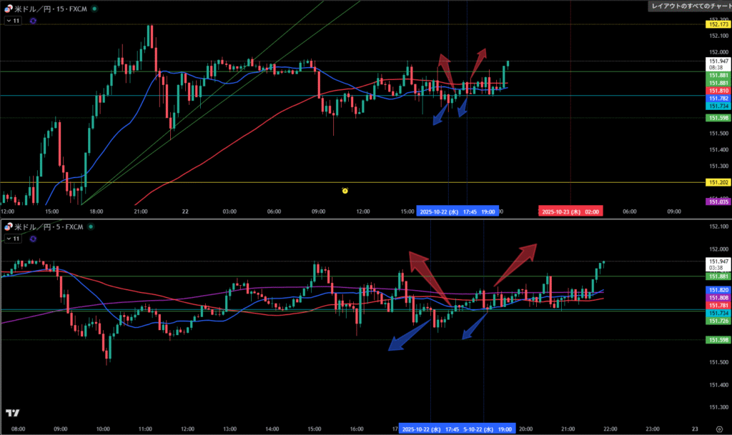
Task: Click the yellow 151.202 price label in the upper chart
Action: click(718, 183)
